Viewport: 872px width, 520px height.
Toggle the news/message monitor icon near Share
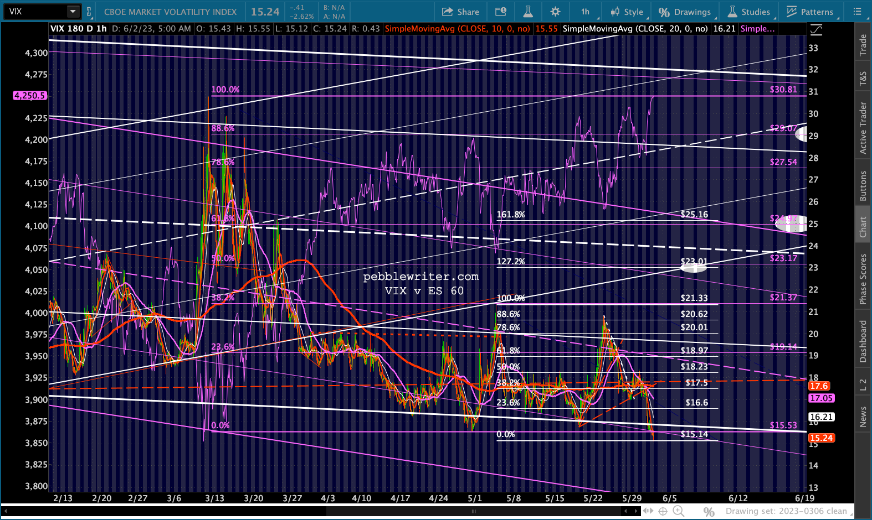[500, 12]
